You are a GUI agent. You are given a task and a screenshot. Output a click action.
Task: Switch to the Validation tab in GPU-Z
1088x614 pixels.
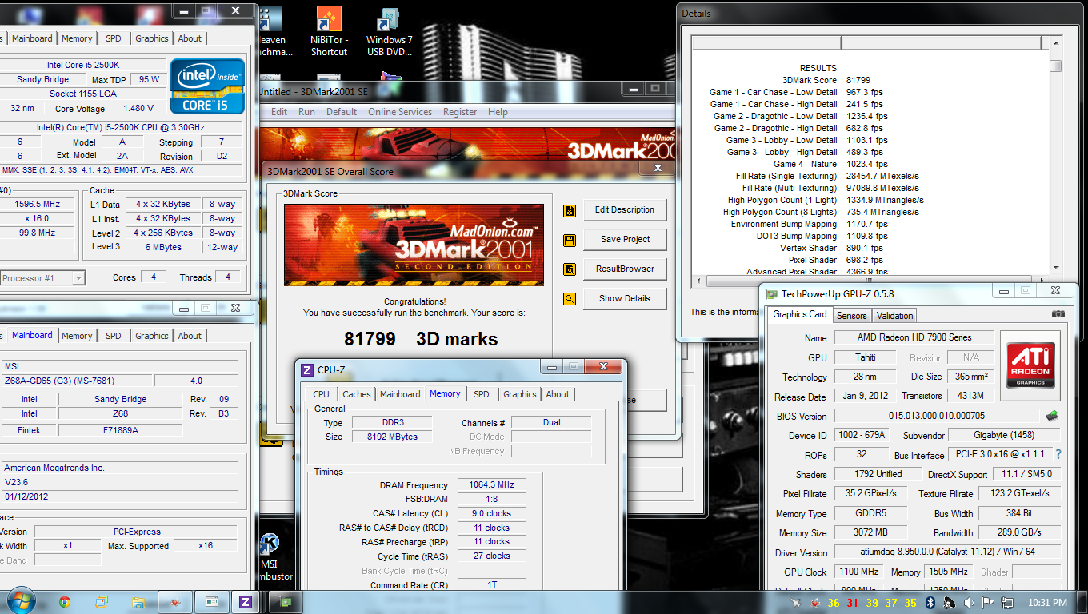894,316
